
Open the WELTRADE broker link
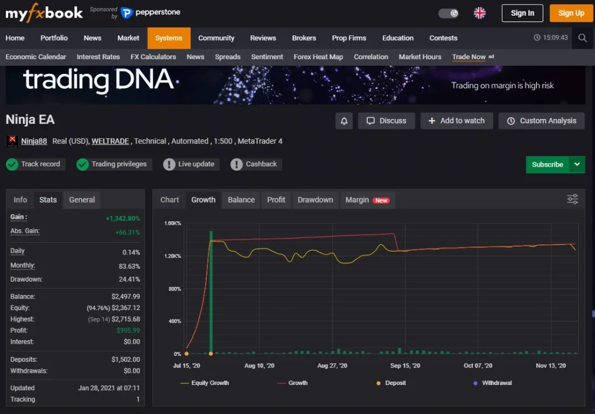pos(110,141)
